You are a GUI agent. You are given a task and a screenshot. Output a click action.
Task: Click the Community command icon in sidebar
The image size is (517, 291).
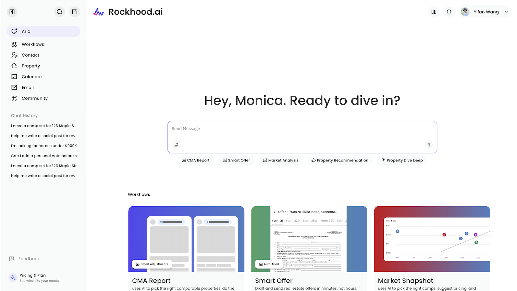(x=14, y=98)
